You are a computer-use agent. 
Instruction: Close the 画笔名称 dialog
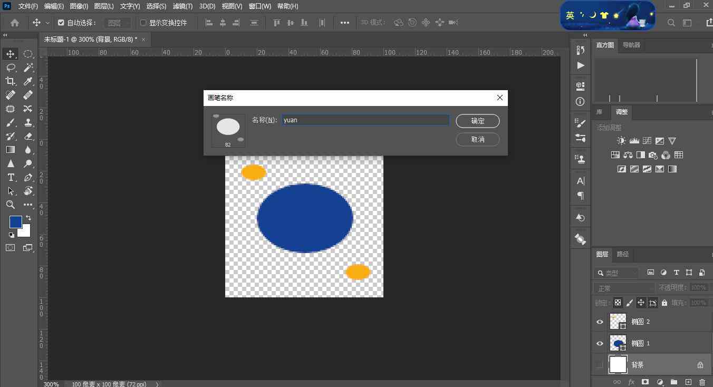click(x=500, y=98)
